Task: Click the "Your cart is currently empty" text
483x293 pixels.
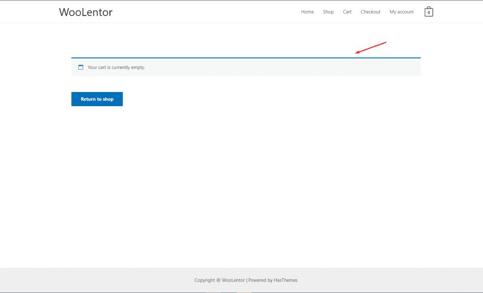Action: 116,67
